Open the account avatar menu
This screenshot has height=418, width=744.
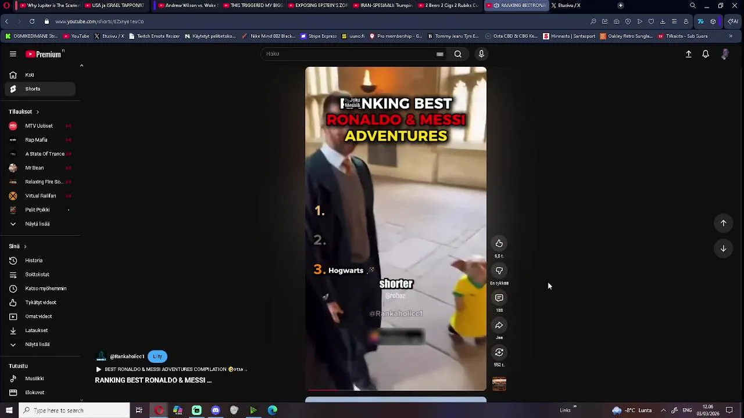tap(725, 54)
